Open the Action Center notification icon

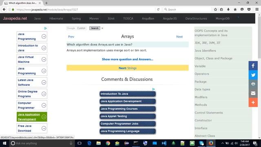tap(255, 143)
